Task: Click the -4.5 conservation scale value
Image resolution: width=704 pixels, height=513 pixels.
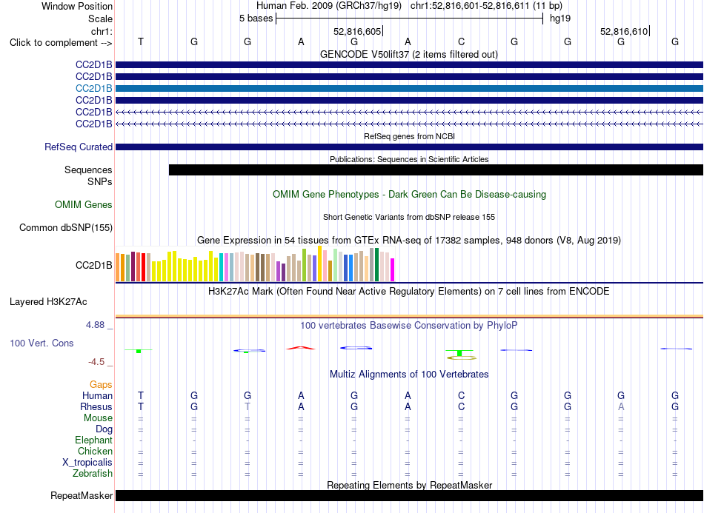Action: [x=96, y=362]
